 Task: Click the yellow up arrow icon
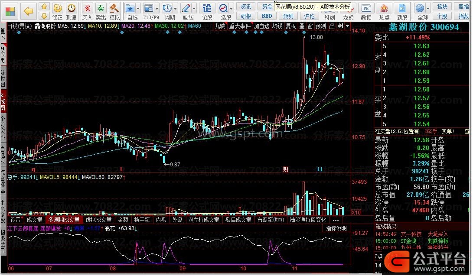coord(44,6)
